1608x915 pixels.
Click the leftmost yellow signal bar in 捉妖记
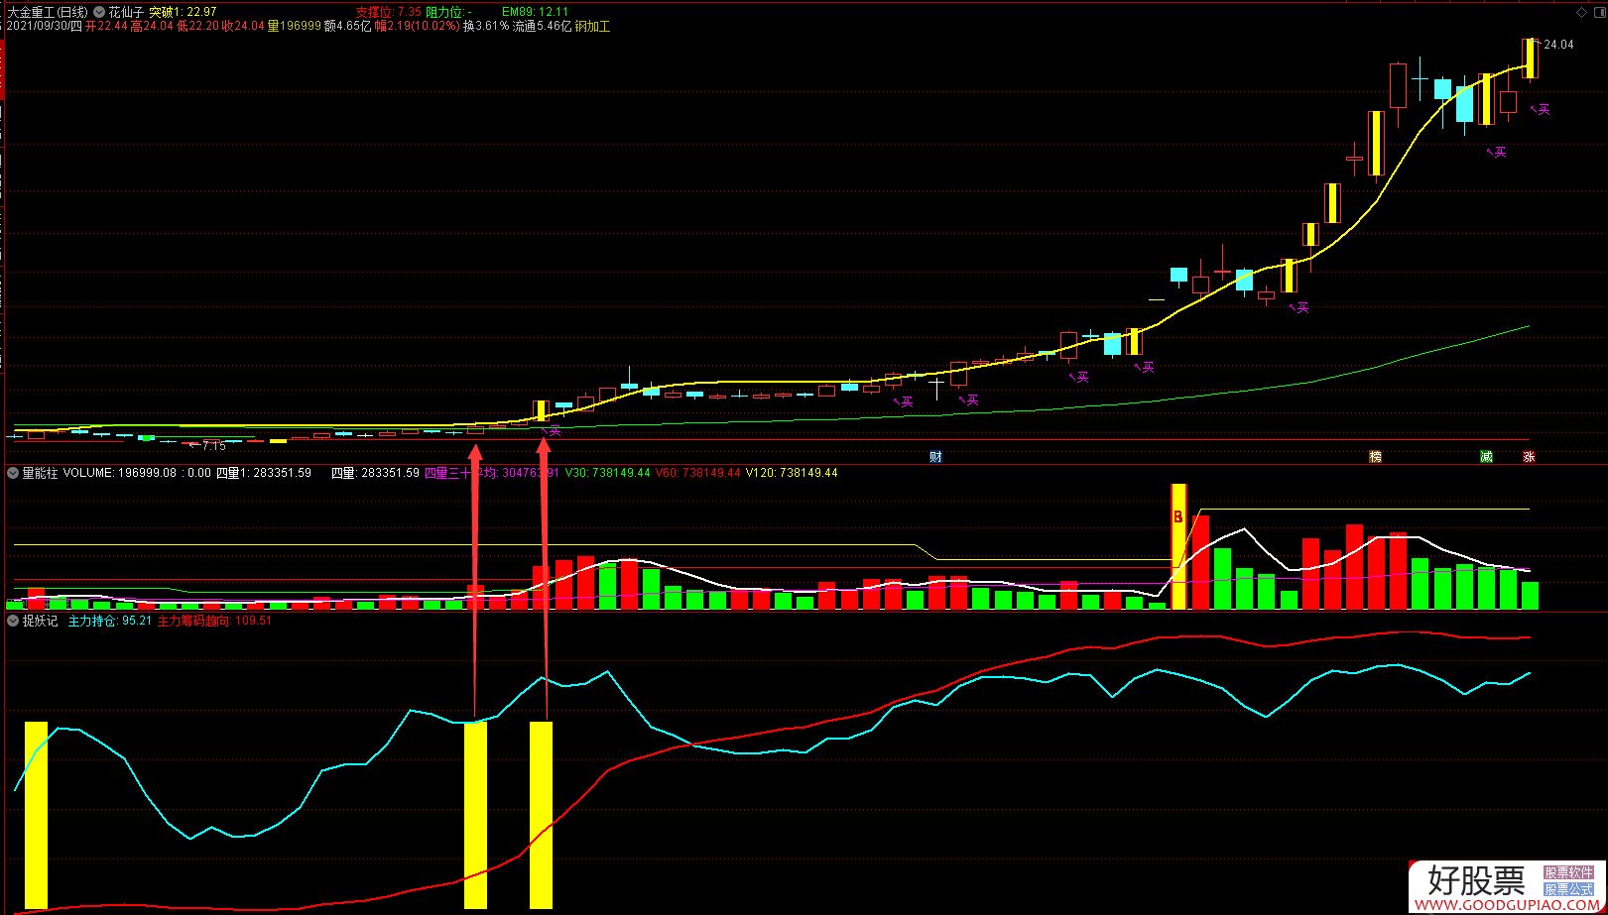coord(36,815)
